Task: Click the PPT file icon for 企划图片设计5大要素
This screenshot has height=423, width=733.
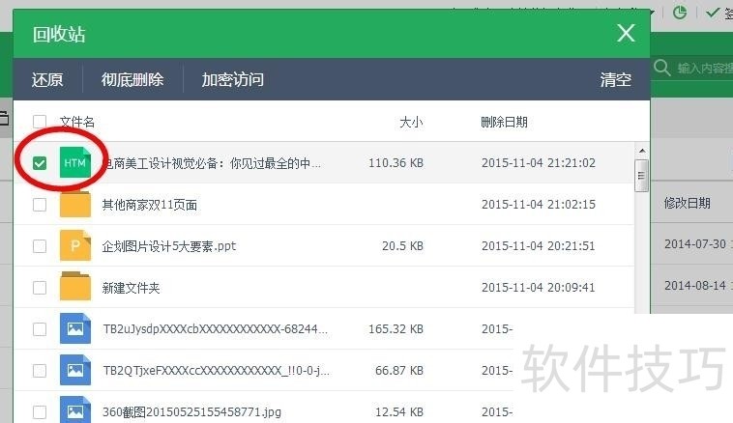Action: click(x=75, y=246)
